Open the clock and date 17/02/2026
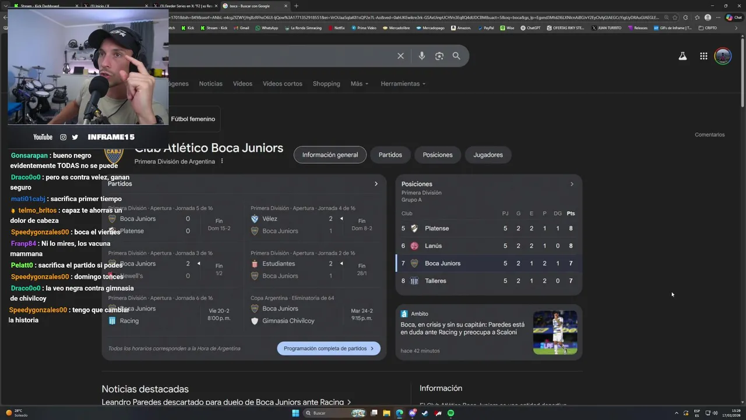746x420 pixels. [x=731, y=413]
